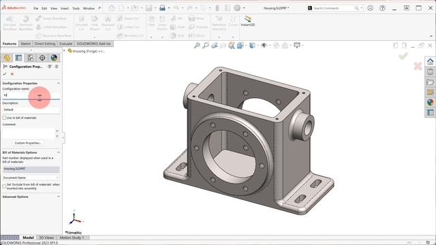Click Previous View icon in heads-up toolbar

(215, 46)
